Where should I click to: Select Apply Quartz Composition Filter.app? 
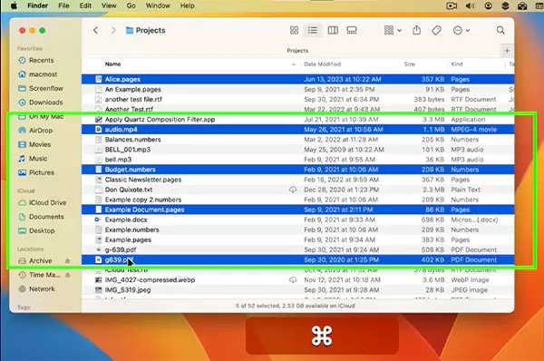(297, 120)
